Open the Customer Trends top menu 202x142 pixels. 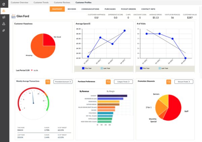pos(42,2)
